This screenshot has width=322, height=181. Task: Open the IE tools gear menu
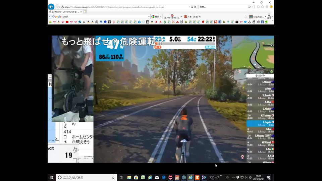click(x=267, y=7)
